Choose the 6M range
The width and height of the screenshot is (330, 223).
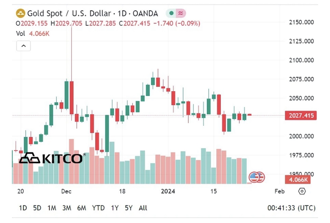coord(82,208)
